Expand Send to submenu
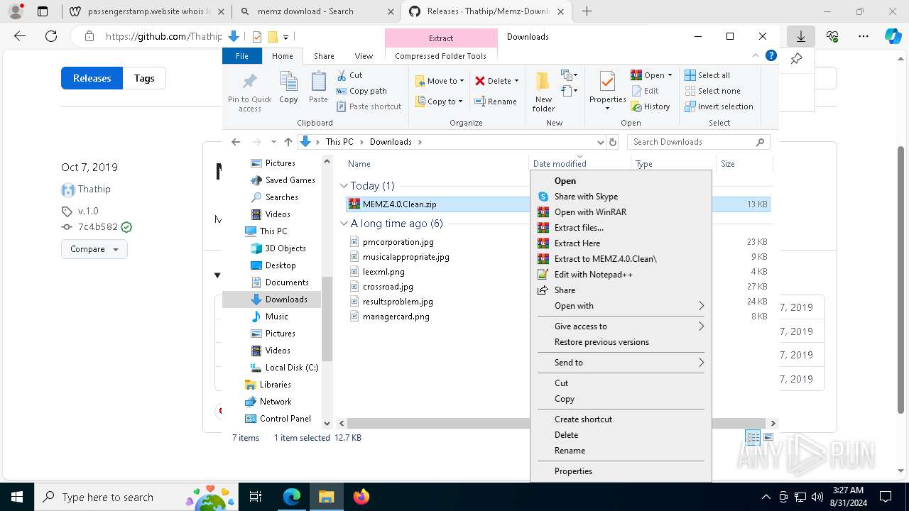 click(x=621, y=363)
